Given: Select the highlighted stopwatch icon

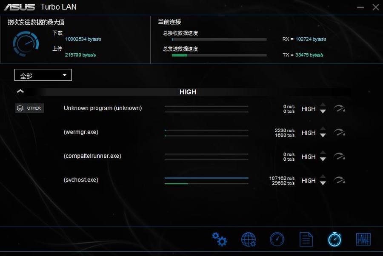Looking at the screenshot, I should coord(334,239).
